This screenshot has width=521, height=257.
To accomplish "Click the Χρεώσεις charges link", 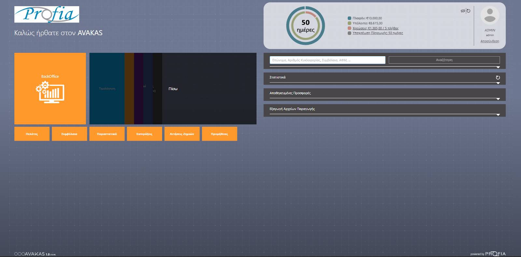I will pyautogui.click(x=375, y=28).
